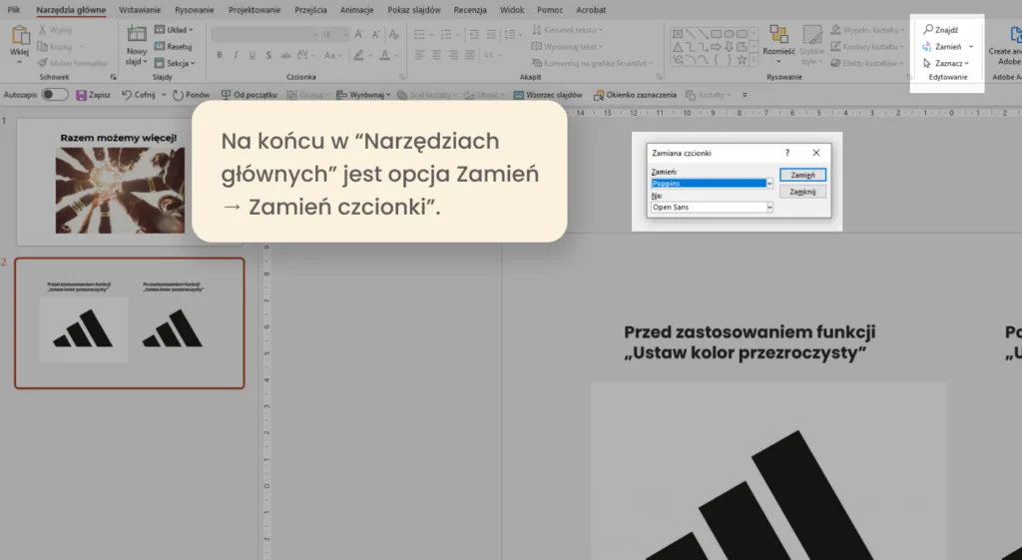1022x560 pixels.
Task: Open the arrow next to Zamień
Action: point(971,47)
